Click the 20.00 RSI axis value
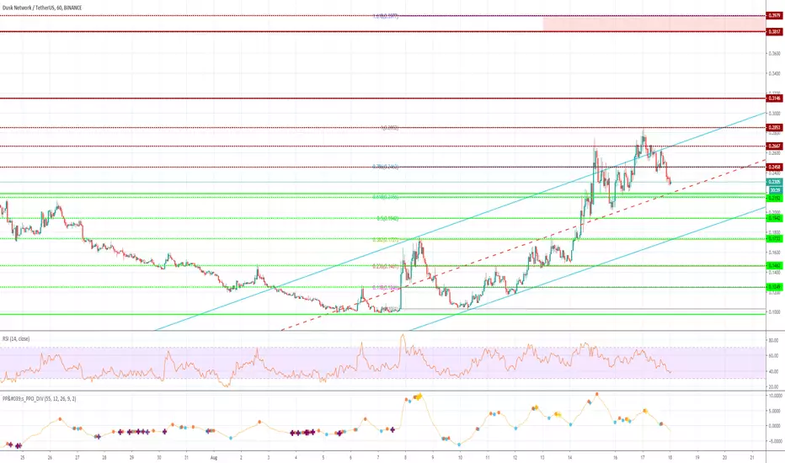Image resolution: width=785 pixels, height=463 pixels. click(773, 387)
